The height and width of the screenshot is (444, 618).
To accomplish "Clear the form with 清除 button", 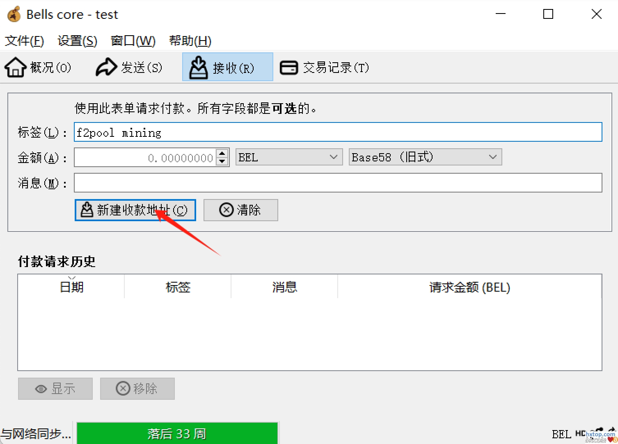I will click(240, 210).
